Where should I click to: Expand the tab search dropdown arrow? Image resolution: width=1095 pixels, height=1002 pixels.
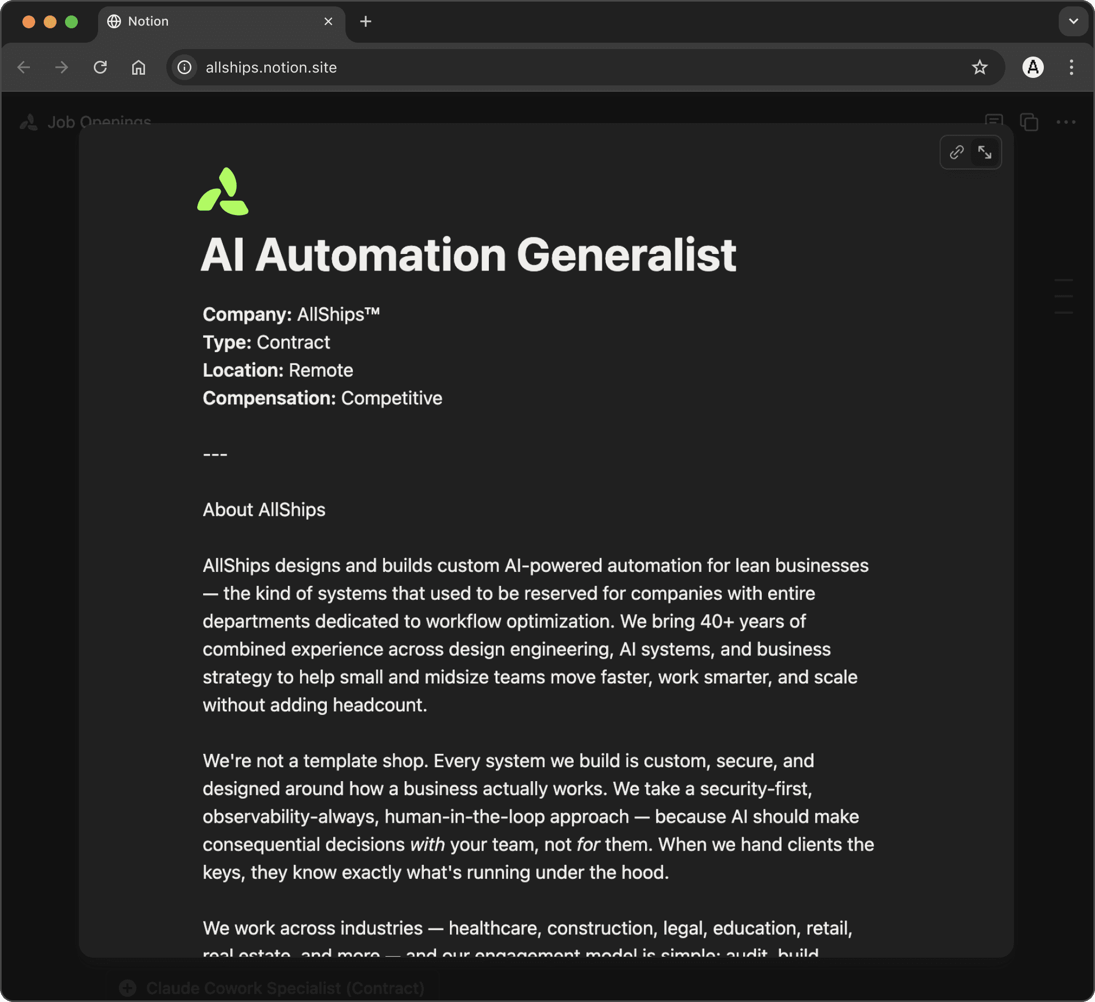tap(1073, 21)
